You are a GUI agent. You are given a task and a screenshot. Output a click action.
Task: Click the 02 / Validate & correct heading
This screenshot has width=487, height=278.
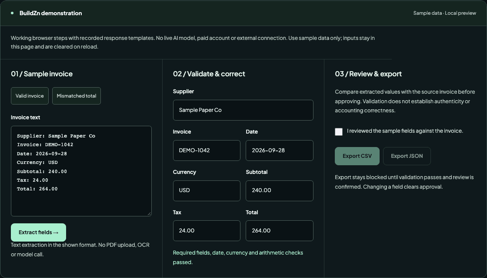(209, 74)
